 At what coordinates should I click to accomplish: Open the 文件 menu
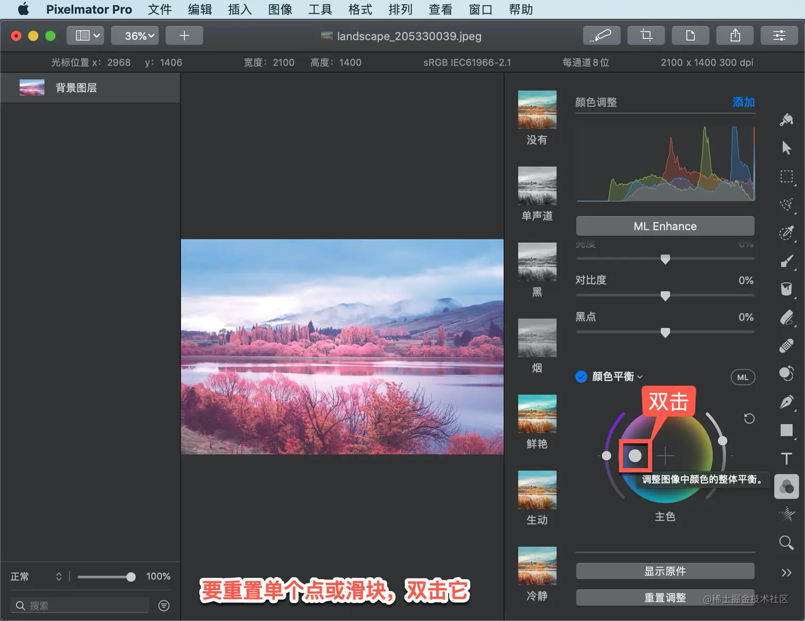pyautogui.click(x=160, y=9)
